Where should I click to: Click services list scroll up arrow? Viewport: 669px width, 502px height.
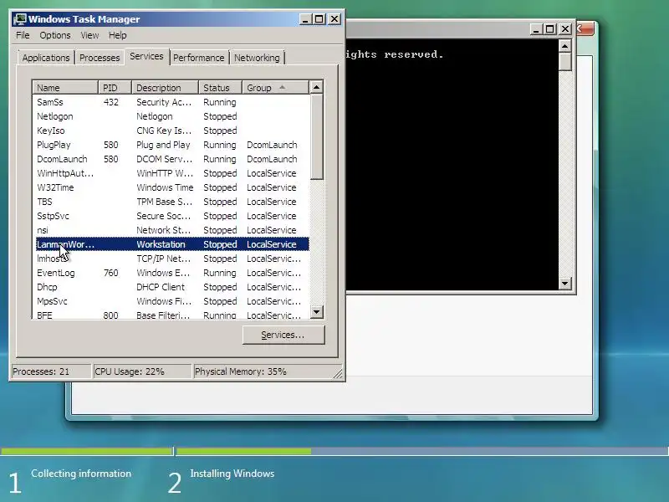316,88
